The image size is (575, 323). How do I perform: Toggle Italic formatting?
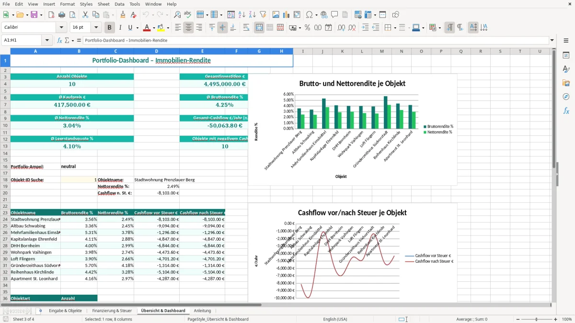(120, 28)
